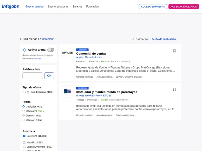Click the info icon beside Ordenar por
This screenshot has width=202, height=151.
click(x=133, y=39)
